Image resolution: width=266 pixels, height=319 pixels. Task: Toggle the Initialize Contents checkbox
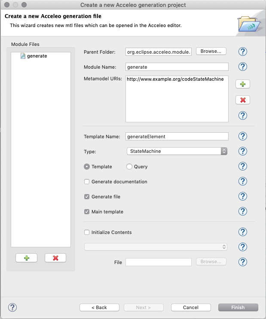pos(87,232)
